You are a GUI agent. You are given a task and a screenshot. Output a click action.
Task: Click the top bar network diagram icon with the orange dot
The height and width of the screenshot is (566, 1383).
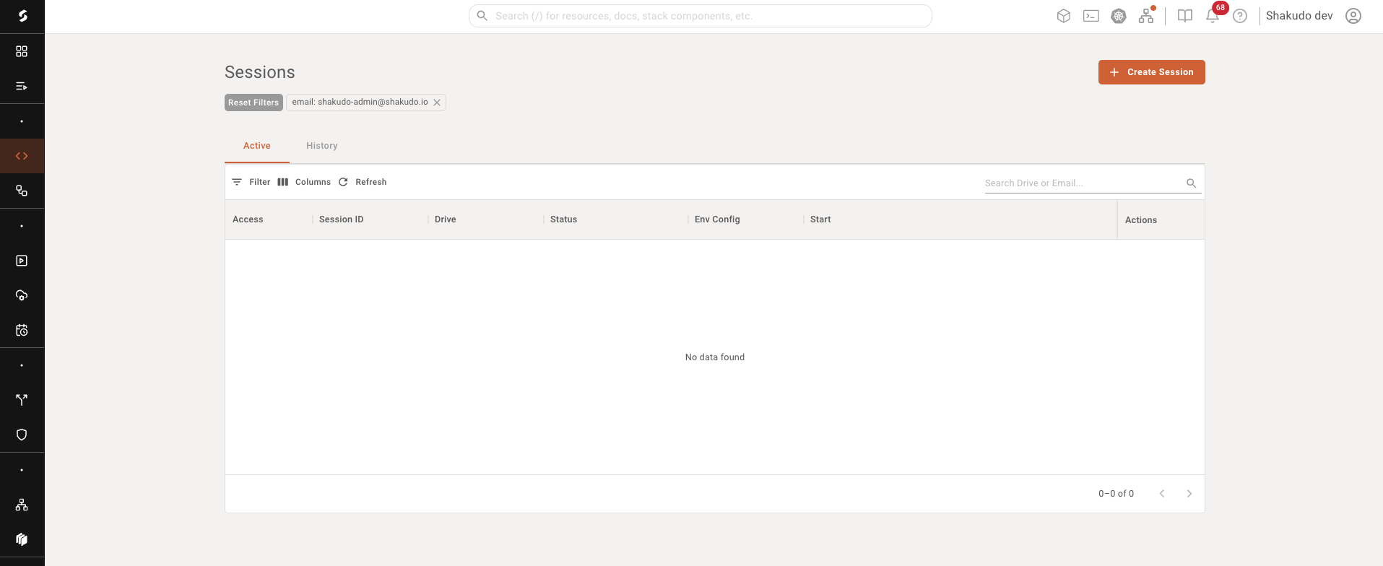(1146, 16)
